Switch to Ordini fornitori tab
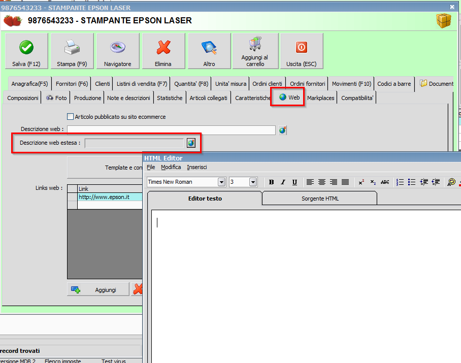Image resolution: width=461 pixels, height=363 pixels. click(x=308, y=84)
